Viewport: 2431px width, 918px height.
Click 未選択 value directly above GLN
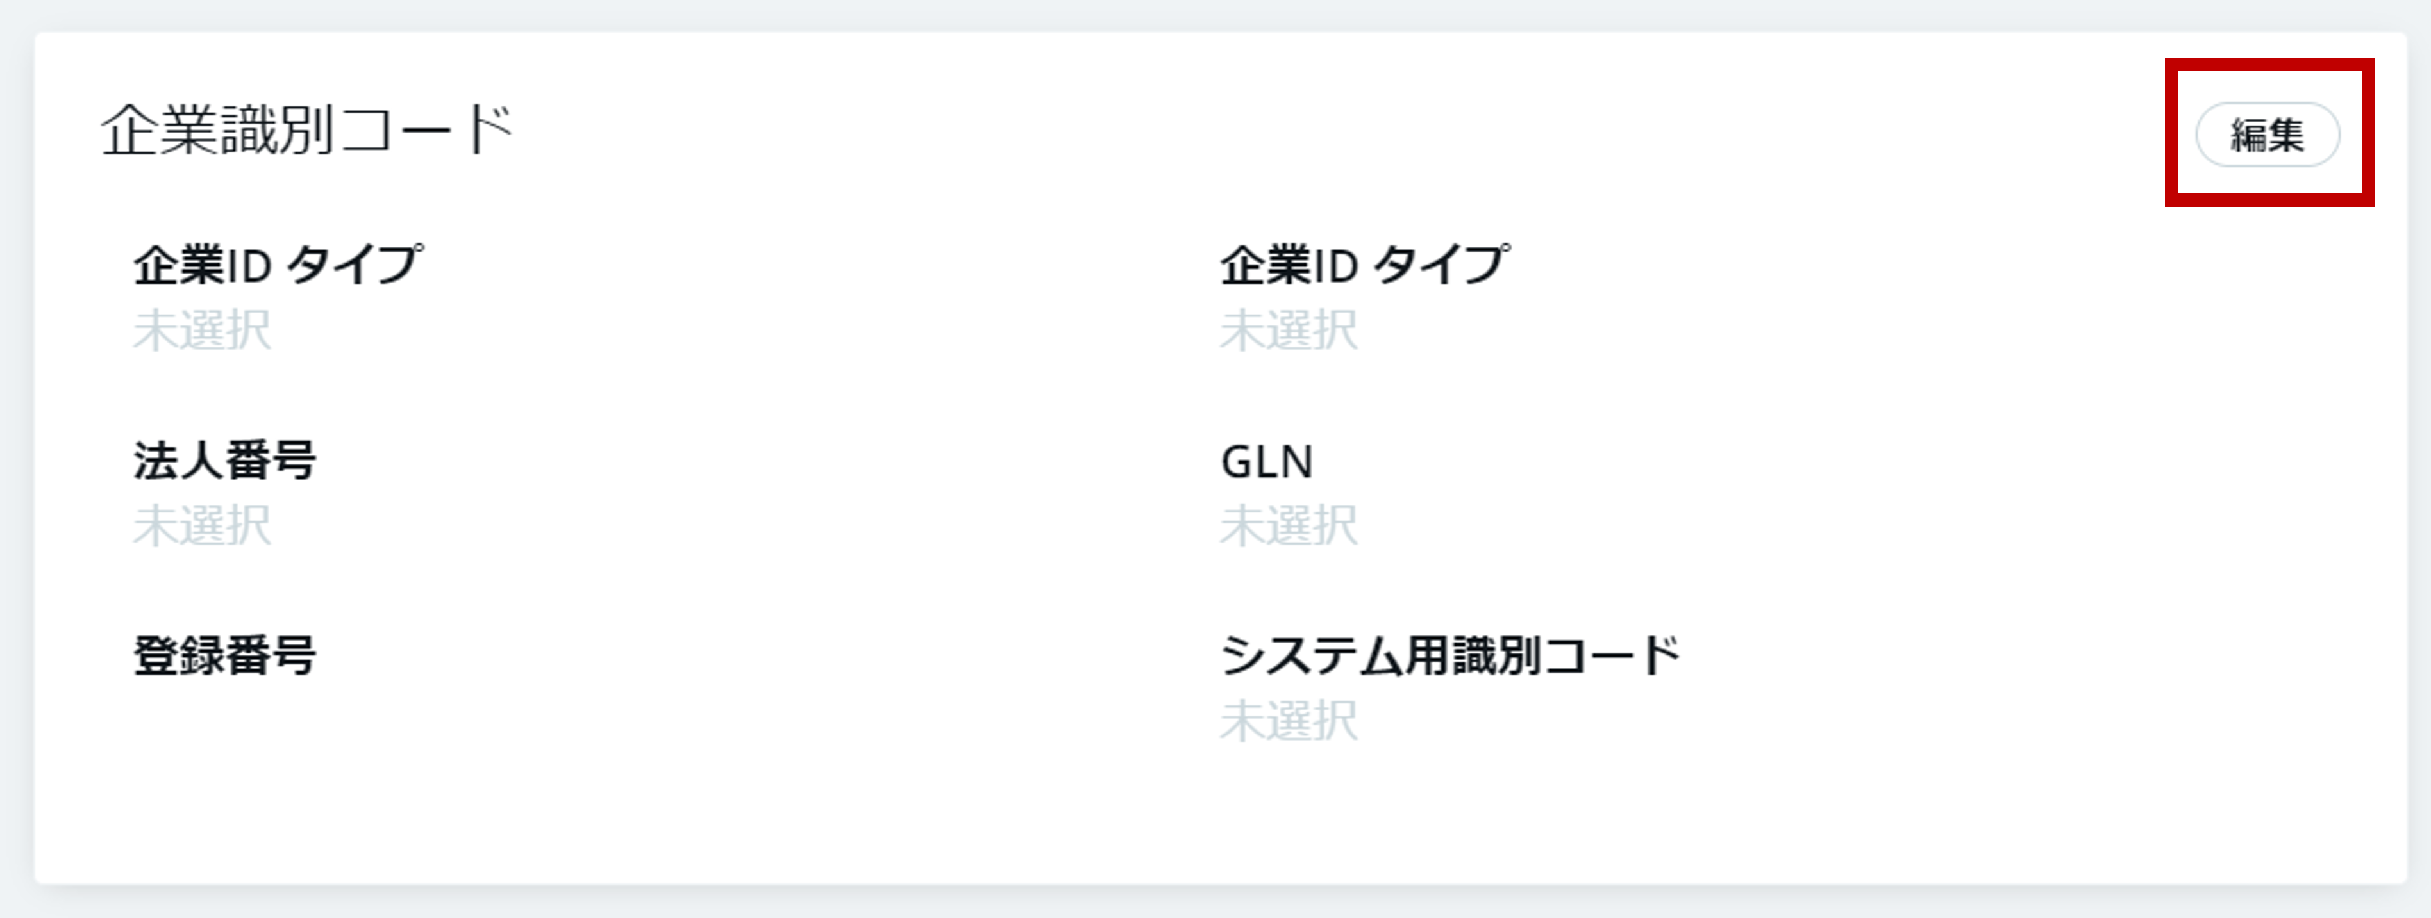1288,330
